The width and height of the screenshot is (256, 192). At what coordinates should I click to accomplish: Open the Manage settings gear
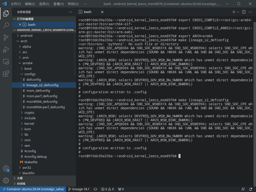coord(6,180)
